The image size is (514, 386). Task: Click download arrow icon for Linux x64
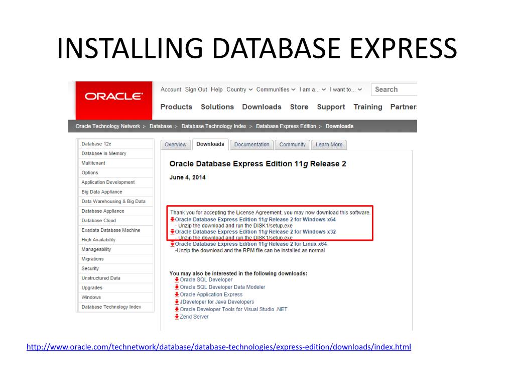[x=173, y=244]
